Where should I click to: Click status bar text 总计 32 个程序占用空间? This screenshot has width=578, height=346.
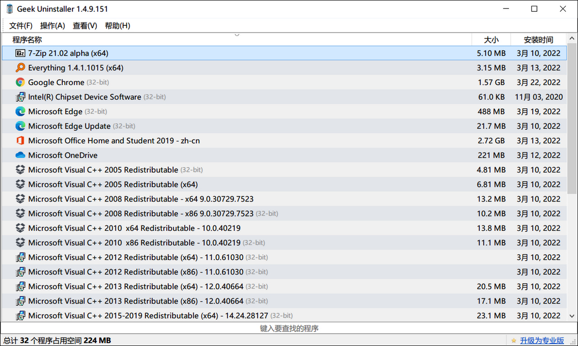pos(42,341)
